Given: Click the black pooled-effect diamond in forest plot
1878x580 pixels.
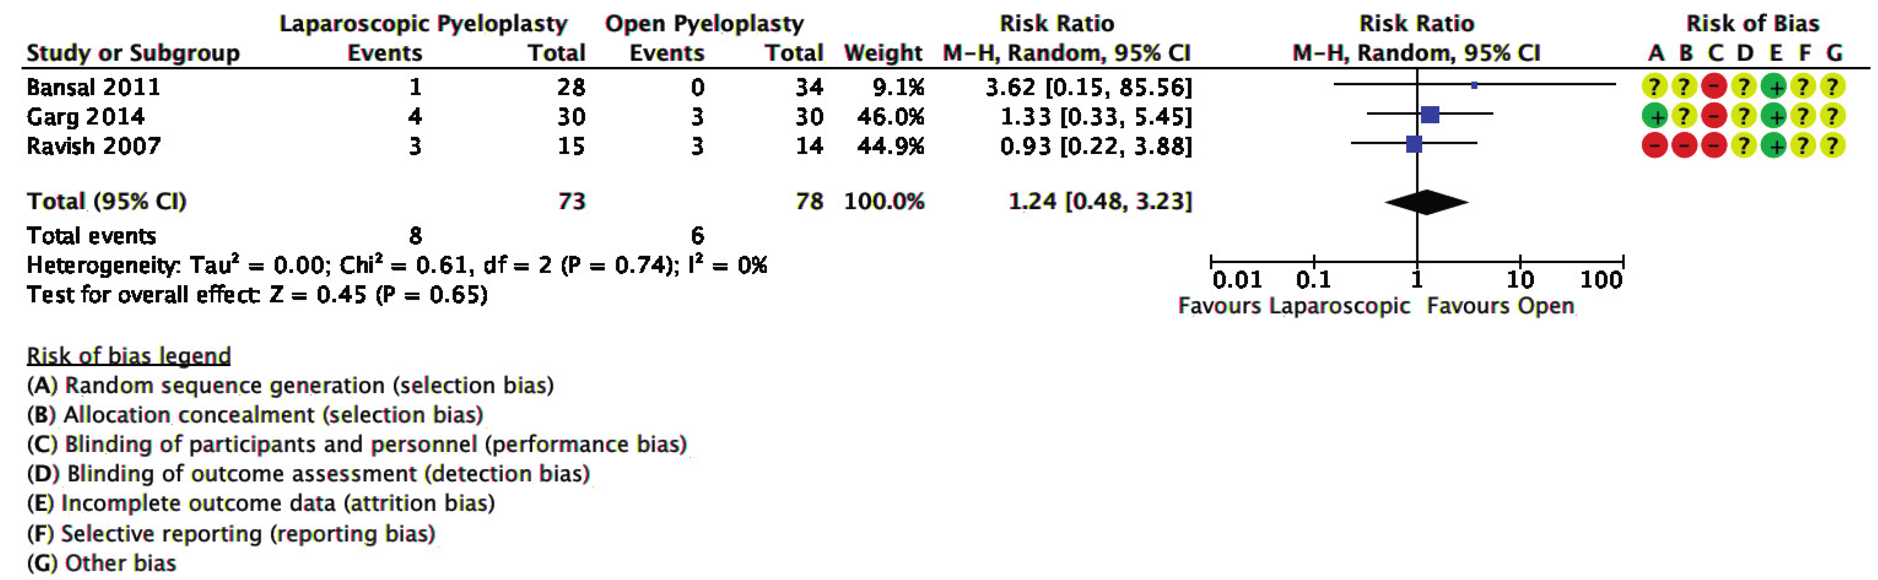Looking at the screenshot, I should 1426,202.
